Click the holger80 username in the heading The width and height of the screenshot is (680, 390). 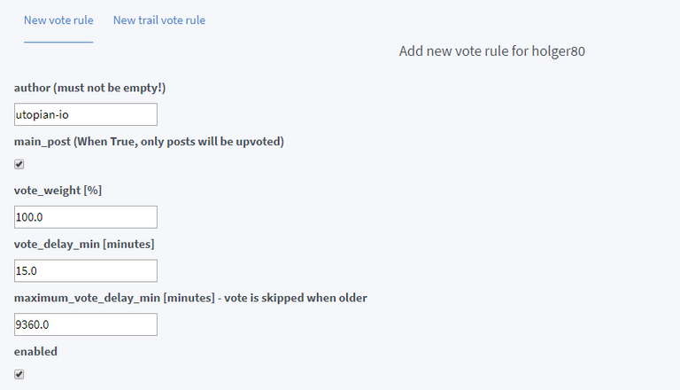(x=558, y=51)
